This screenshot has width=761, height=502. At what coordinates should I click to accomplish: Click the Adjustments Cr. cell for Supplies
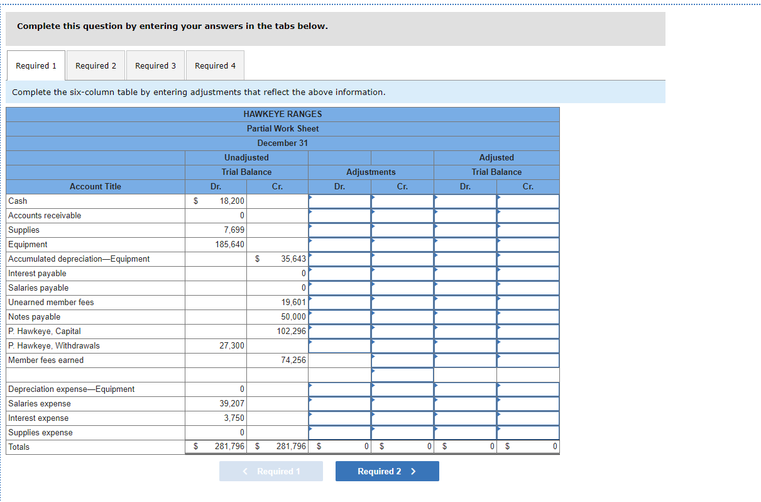[402, 230]
